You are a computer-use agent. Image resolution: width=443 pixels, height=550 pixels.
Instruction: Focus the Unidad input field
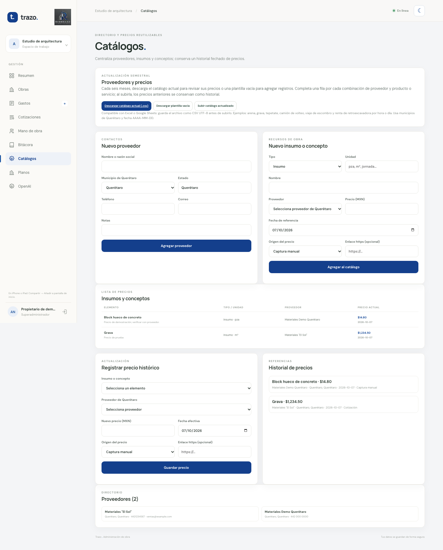coord(382,166)
